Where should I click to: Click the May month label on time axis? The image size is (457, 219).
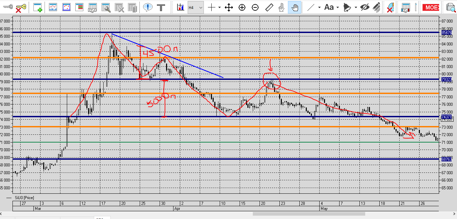[x=324, y=209]
